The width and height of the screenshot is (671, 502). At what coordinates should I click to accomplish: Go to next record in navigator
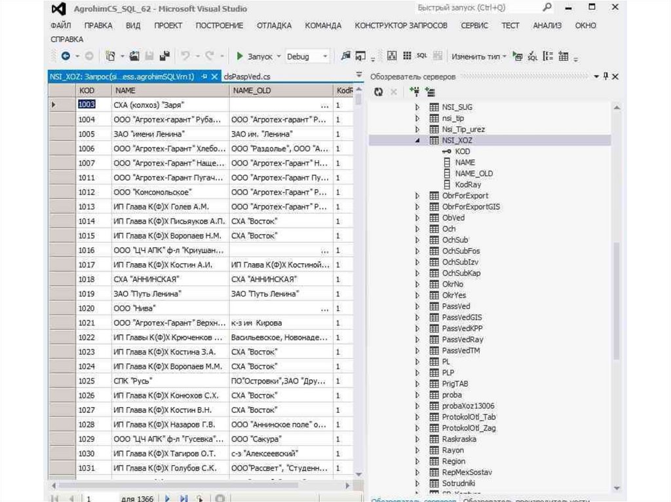click(167, 499)
